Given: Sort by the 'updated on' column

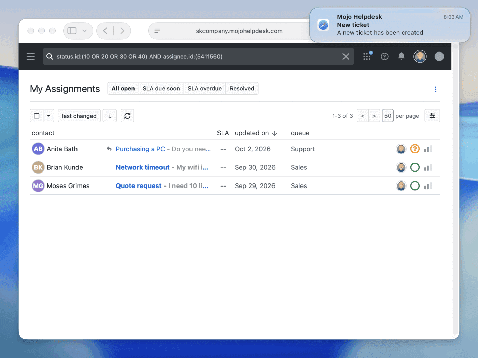Looking at the screenshot, I should (256, 133).
